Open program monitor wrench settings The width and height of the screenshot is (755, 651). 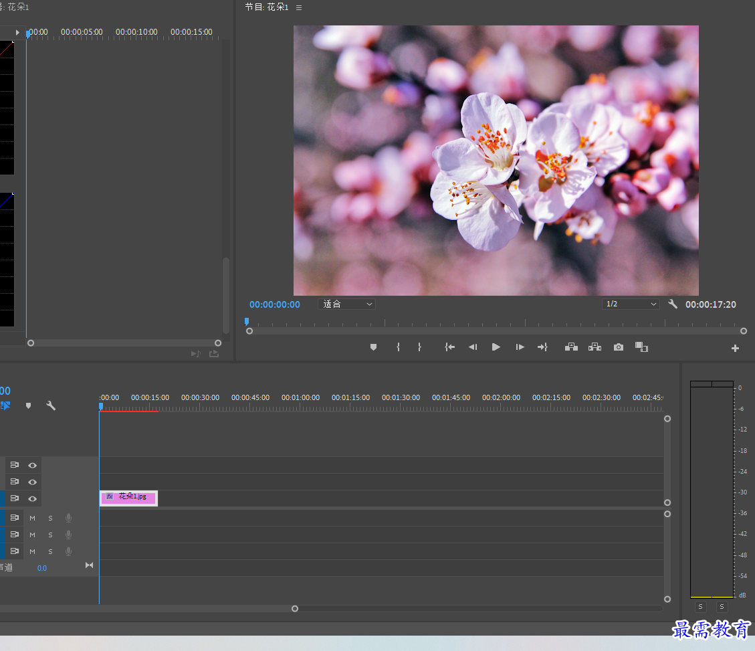(x=673, y=304)
